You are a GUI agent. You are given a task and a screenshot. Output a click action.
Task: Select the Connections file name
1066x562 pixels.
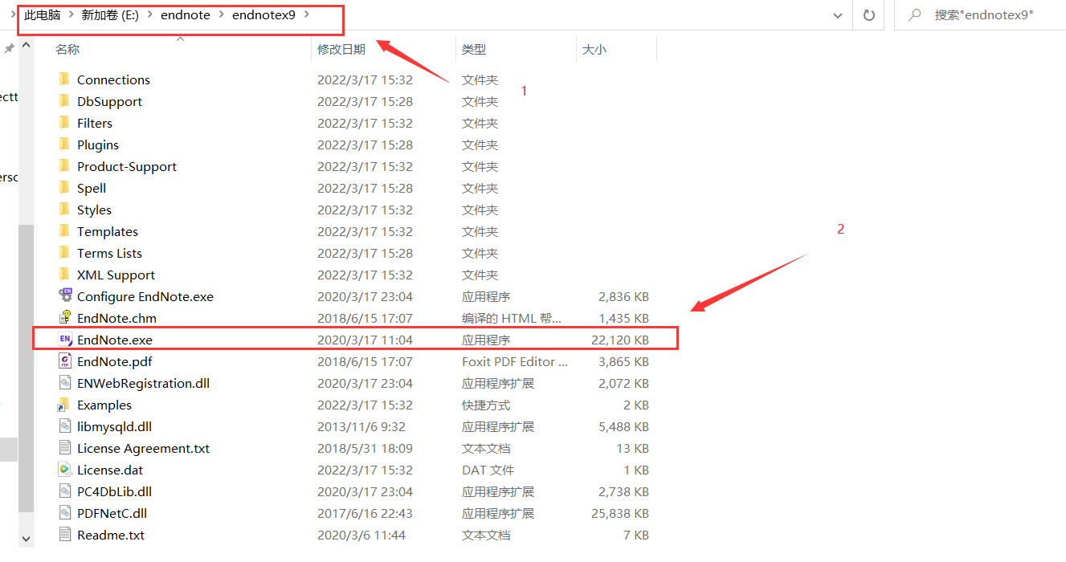[113, 79]
